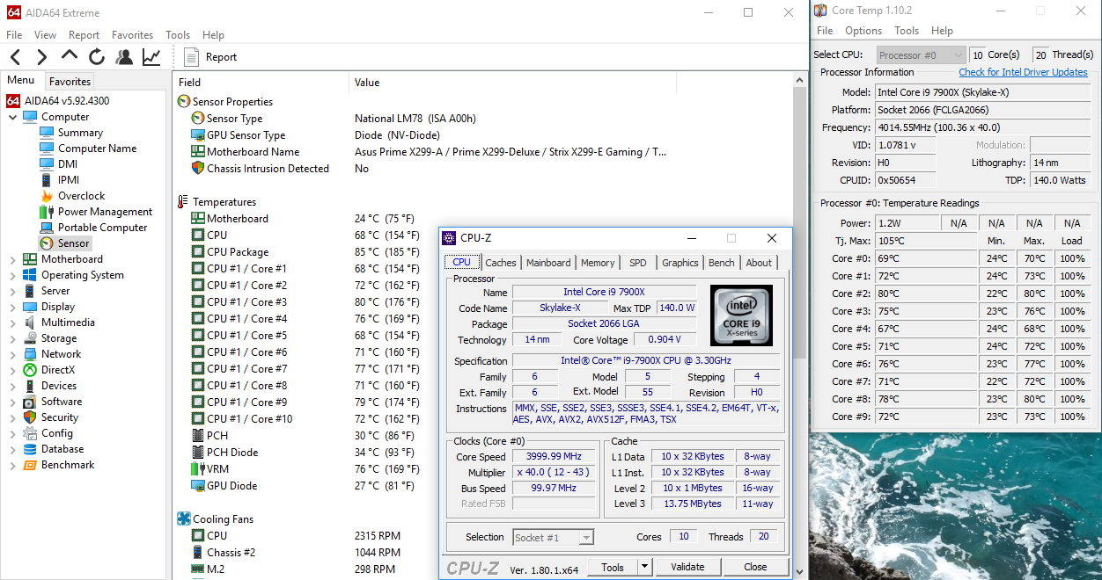Viewport: 1102px width, 580px height.
Task: Select Computer Name in the tree
Action: (97, 149)
